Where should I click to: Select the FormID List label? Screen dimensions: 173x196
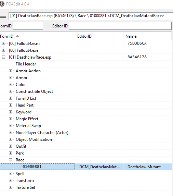tap(26, 98)
